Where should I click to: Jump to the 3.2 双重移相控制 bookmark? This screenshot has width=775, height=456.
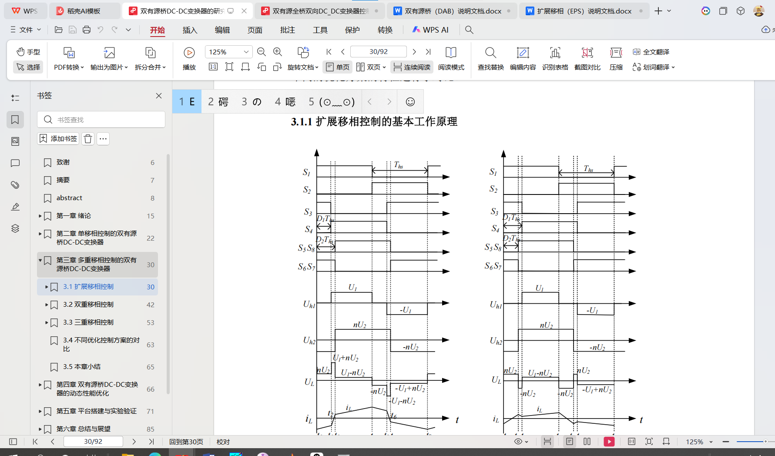(x=88, y=305)
